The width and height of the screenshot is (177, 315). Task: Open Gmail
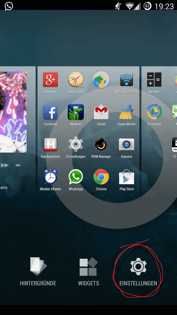[x=101, y=115]
